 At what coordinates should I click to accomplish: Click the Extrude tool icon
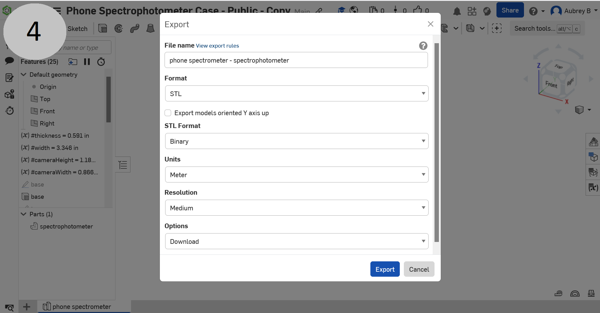pyautogui.click(x=103, y=28)
